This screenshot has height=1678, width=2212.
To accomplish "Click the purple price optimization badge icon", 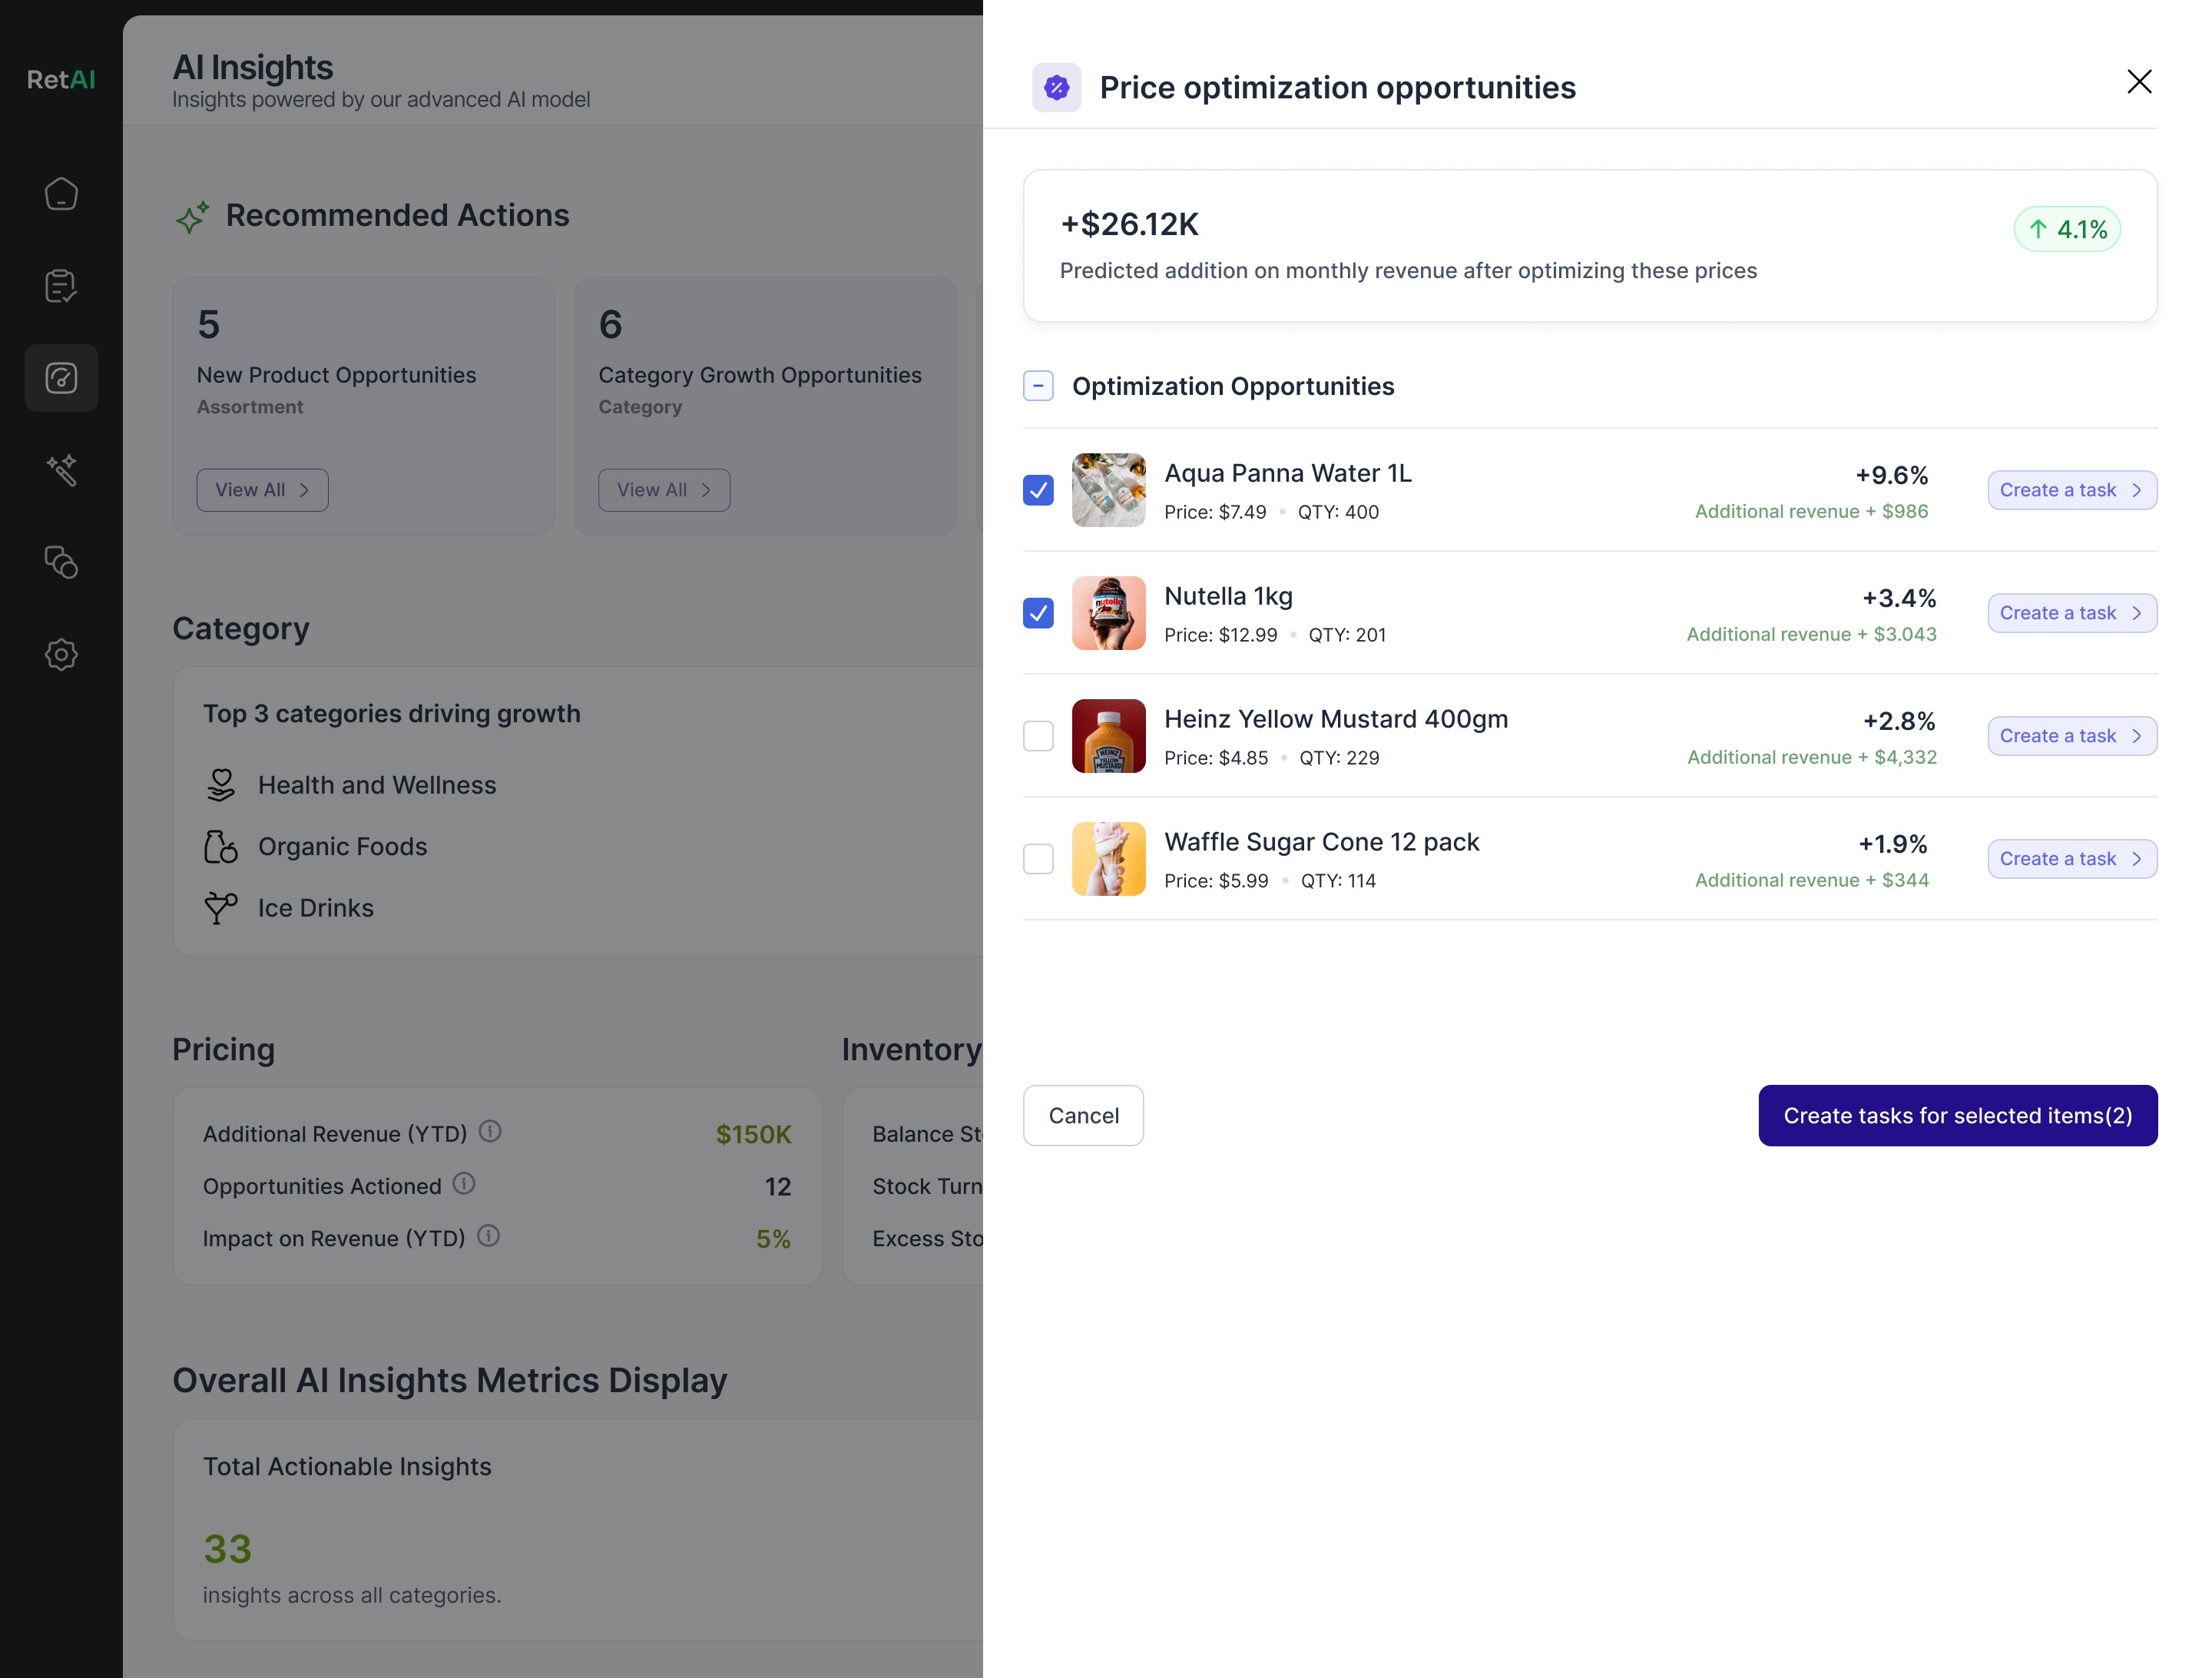I will pos(1056,88).
